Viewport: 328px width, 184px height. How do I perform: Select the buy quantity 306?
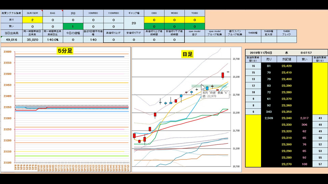(304, 125)
